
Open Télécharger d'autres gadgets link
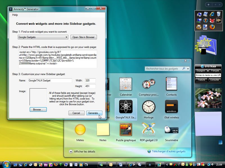point(168,151)
